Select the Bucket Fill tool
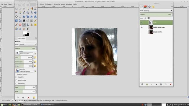The height and width of the screenshot is (106, 189). pos(28,21)
